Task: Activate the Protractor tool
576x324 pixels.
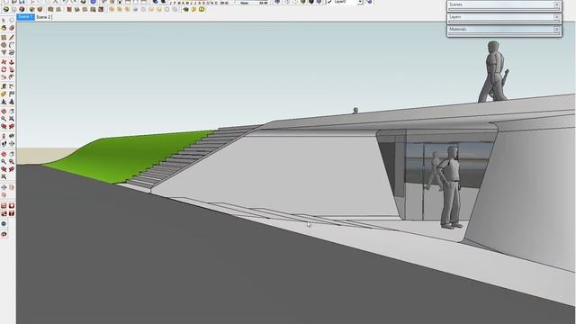Action: pos(4,94)
